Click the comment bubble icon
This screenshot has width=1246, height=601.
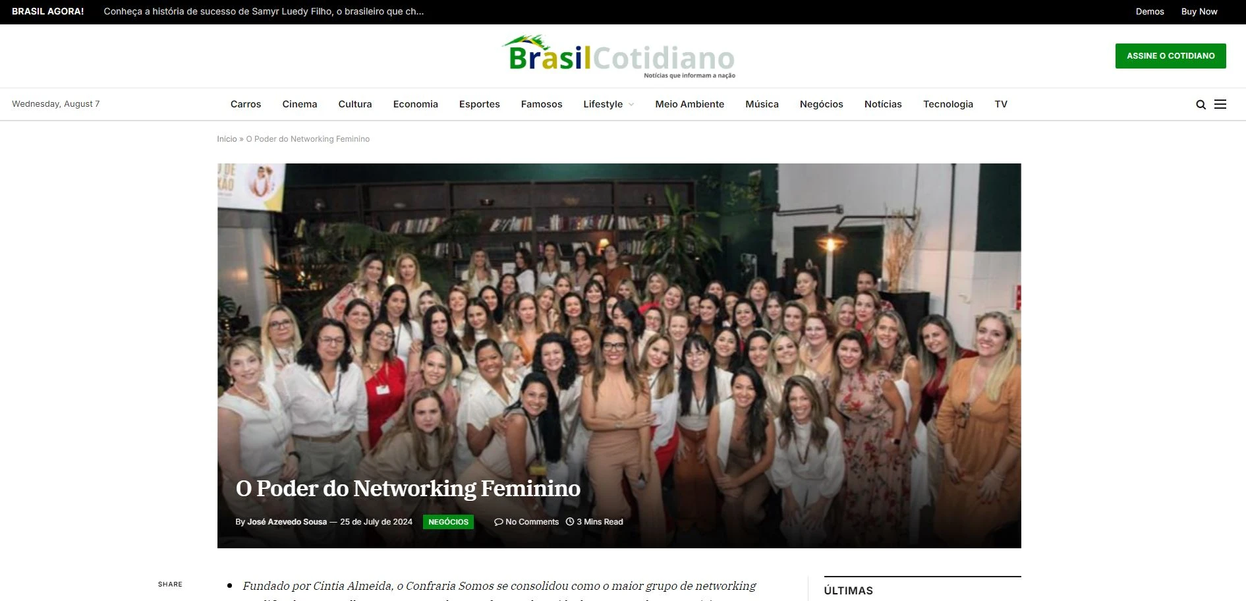click(498, 522)
